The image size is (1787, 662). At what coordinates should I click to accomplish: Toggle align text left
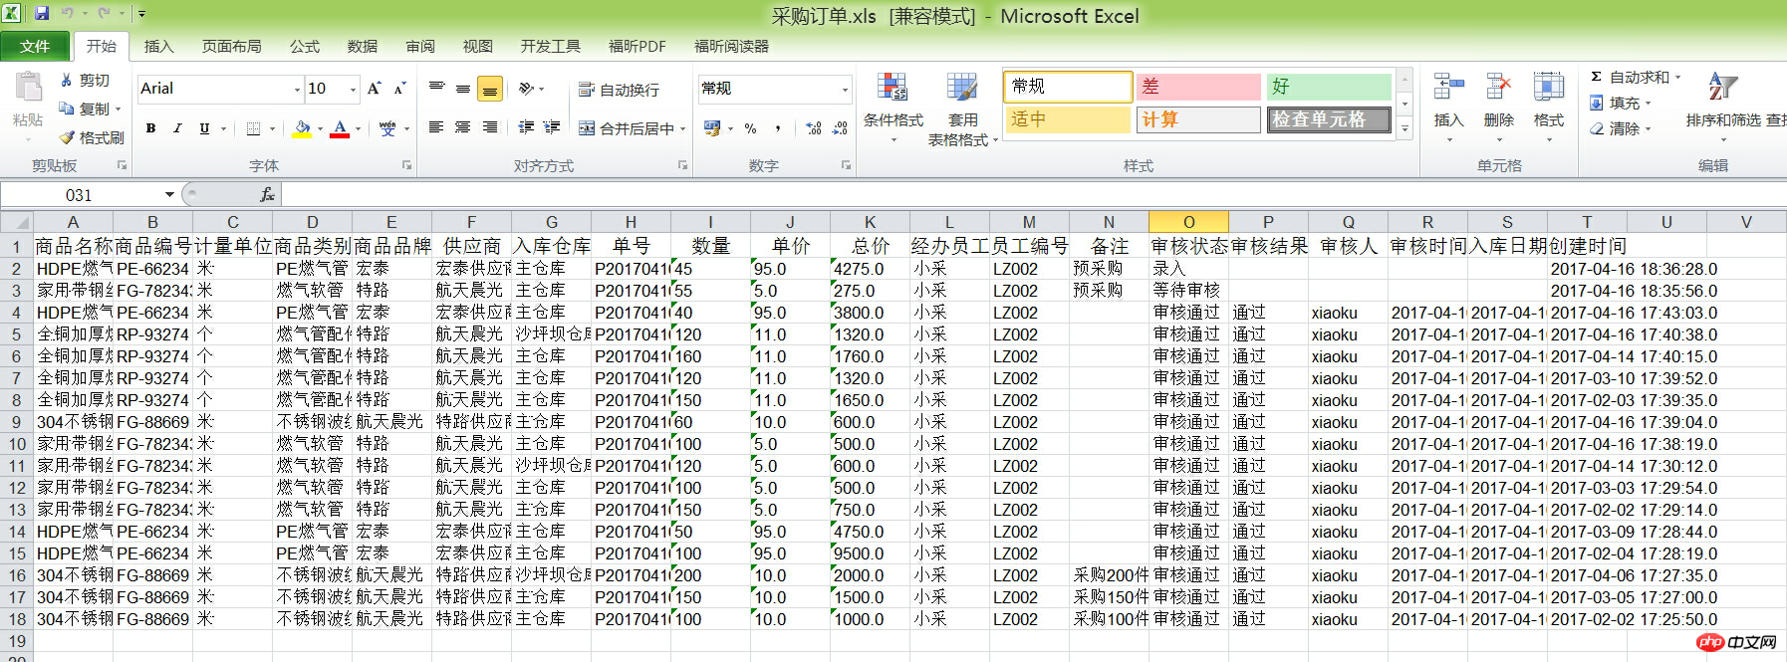point(436,127)
